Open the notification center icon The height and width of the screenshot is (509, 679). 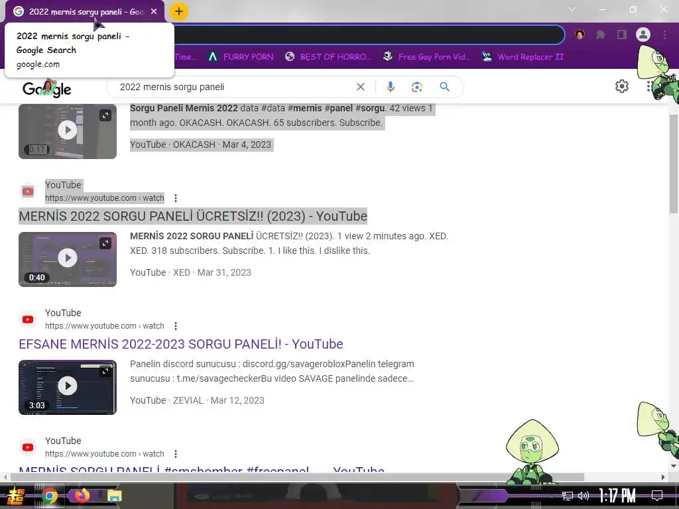[x=657, y=496]
